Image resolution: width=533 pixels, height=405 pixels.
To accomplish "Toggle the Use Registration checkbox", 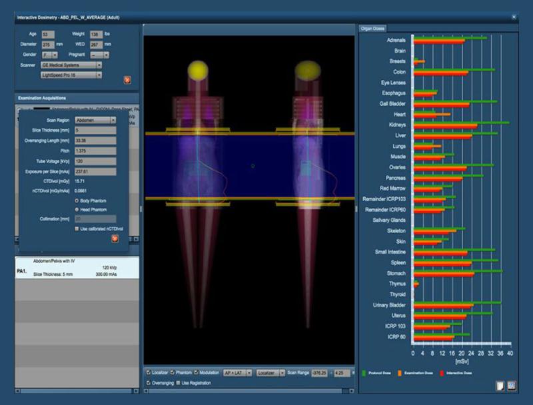I will pyautogui.click(x=179, y=383).
